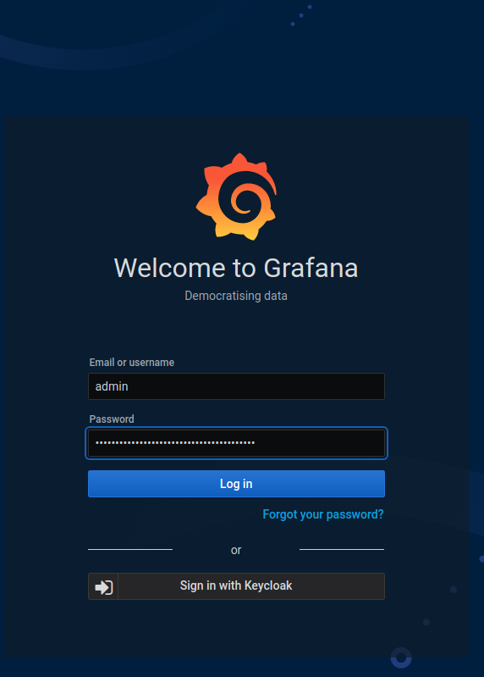Choose Sign in with Keycloak
Image resolution: width=484 pixels, height=677 pixels.
[236, 585]
